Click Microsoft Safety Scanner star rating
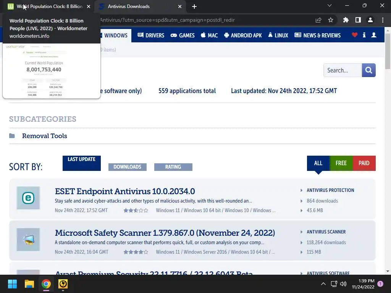The height and width of the screenshot is (293, 391). tap(136, 252)
